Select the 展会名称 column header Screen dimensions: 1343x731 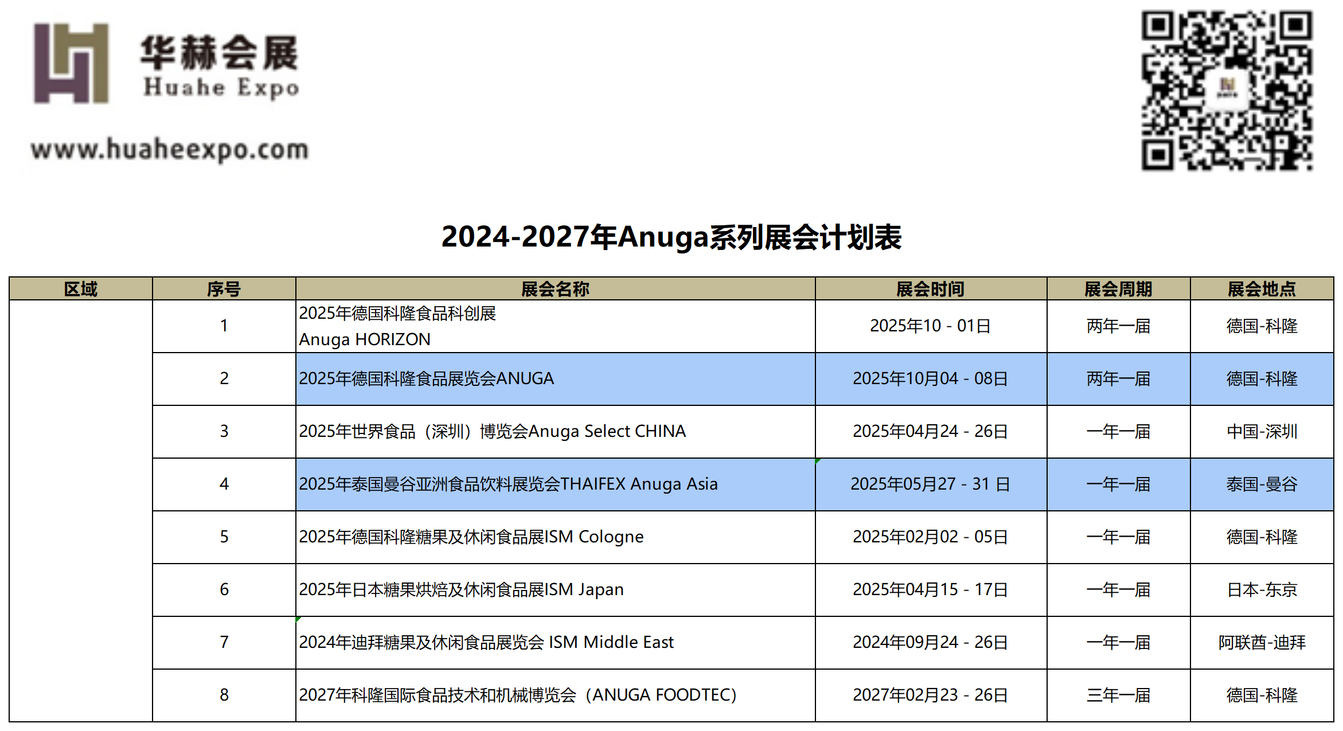[556, 288]
